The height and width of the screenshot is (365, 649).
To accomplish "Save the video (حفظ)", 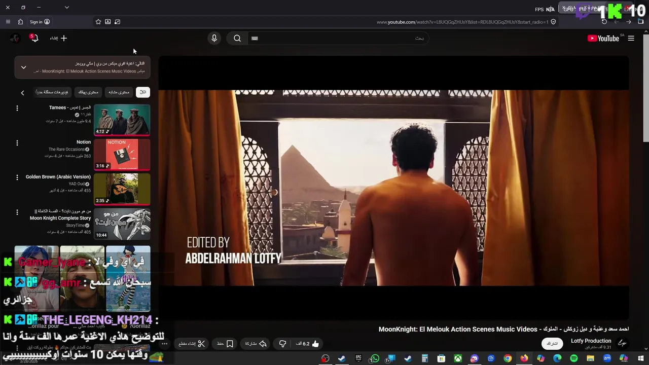I will point(225,344).
